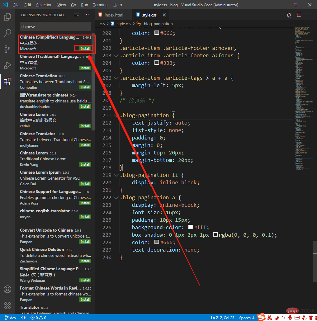This screenshot has height=321, width=317.
Task: Close the style.css editor tab
Action: click(164, 15)
